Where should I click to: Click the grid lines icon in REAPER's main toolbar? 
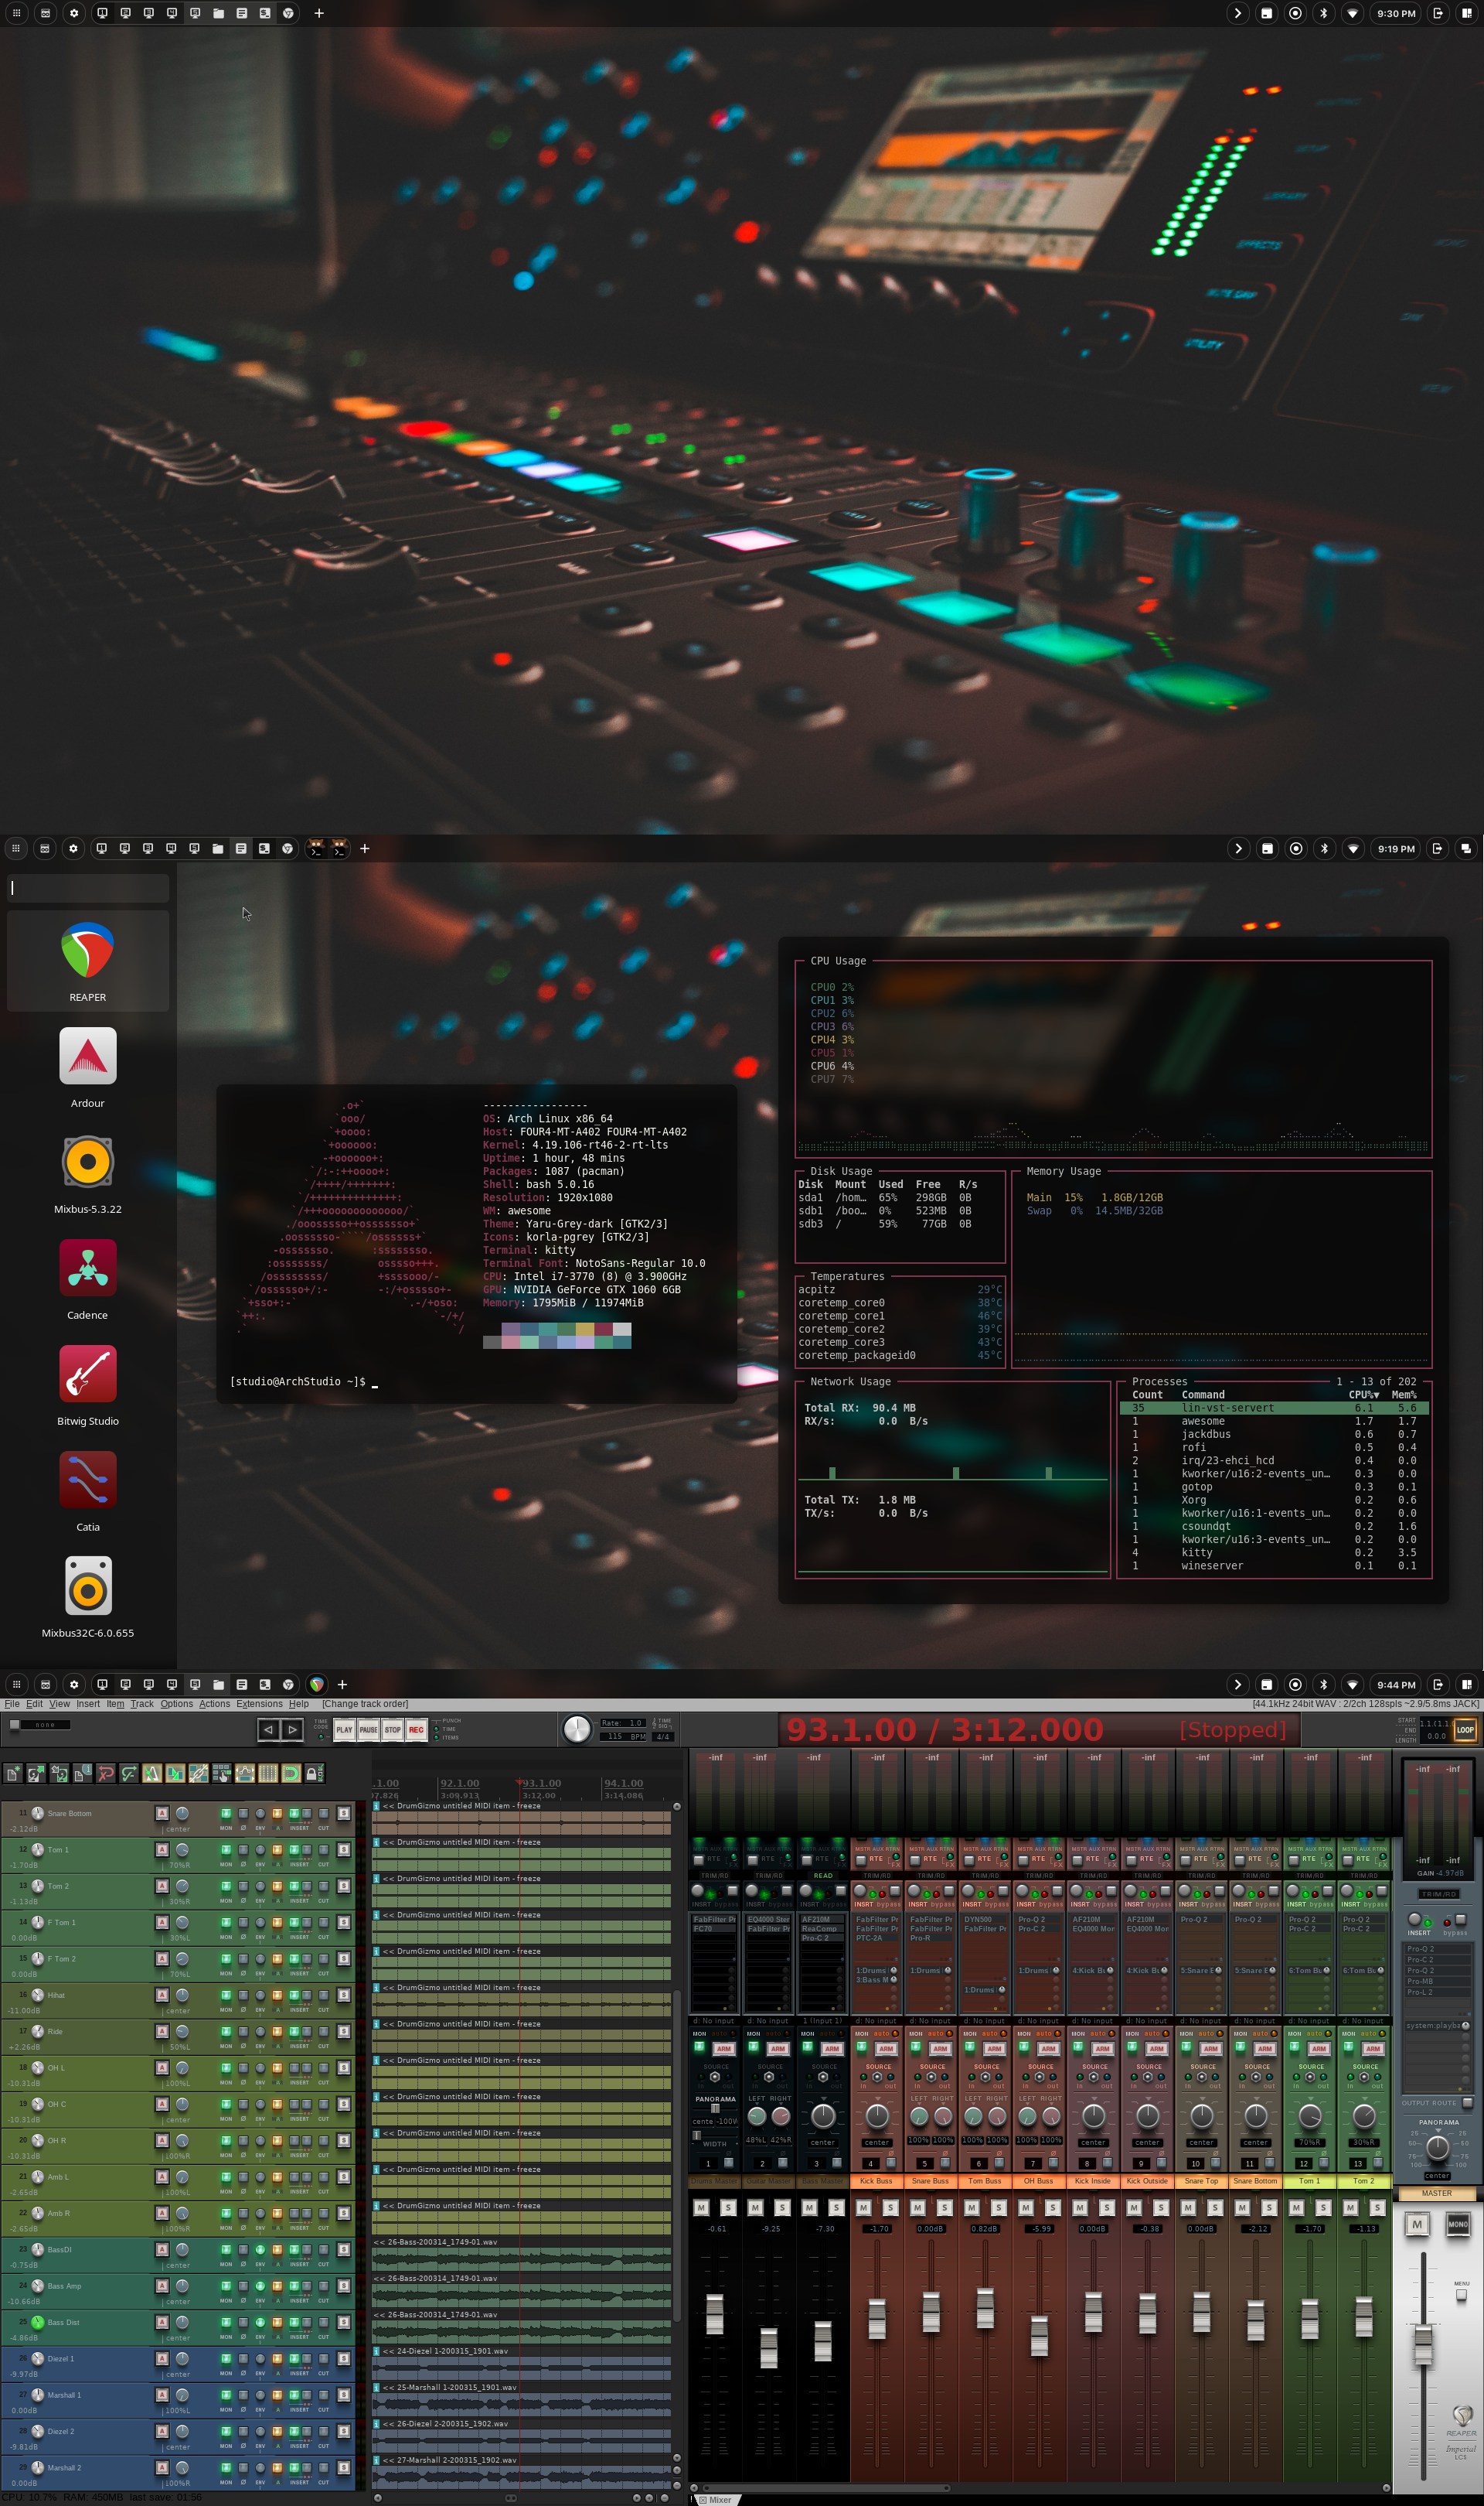(267, 1775)
